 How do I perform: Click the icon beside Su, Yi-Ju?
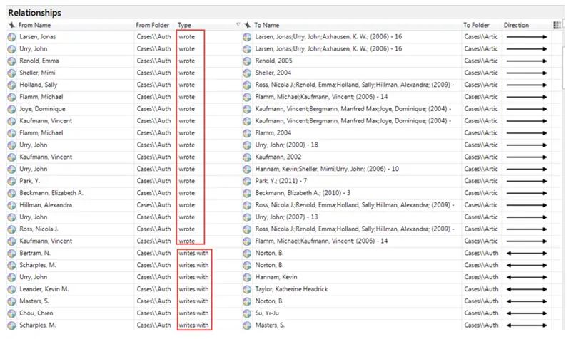[x=247, y=313]
